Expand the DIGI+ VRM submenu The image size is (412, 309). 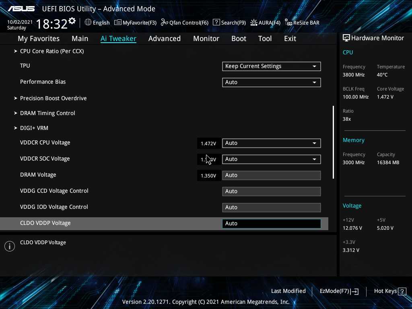(34, 128)
